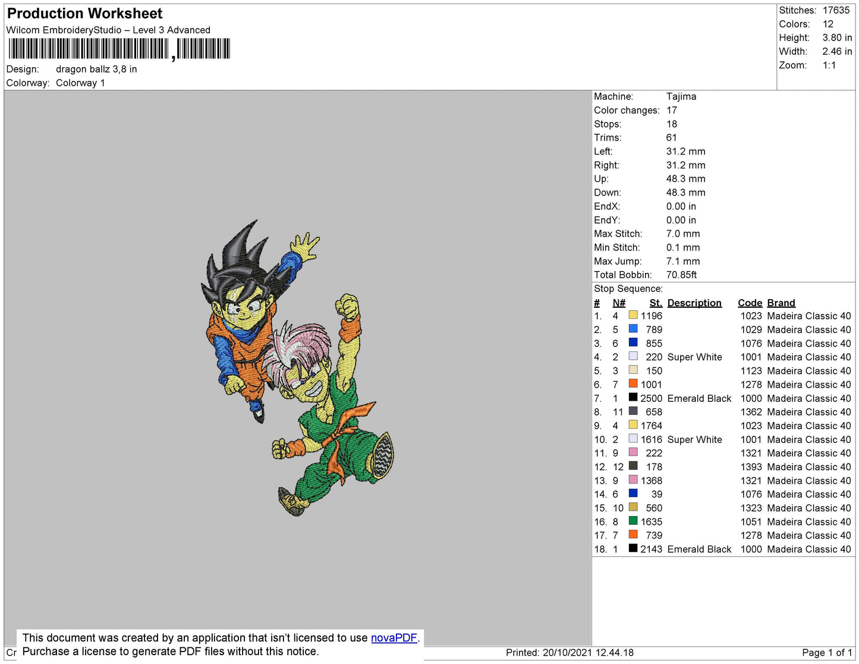Click stitch count 2500 in row 7
The width and height of the screenshot is (859, 664).
651,398
